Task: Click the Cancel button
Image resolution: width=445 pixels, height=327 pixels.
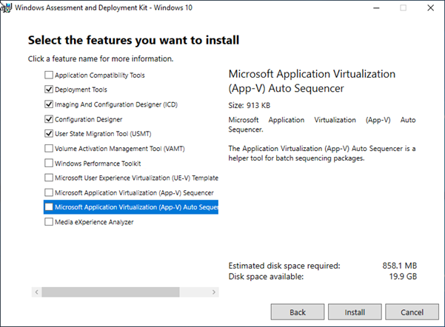Action: pos(412,312)
